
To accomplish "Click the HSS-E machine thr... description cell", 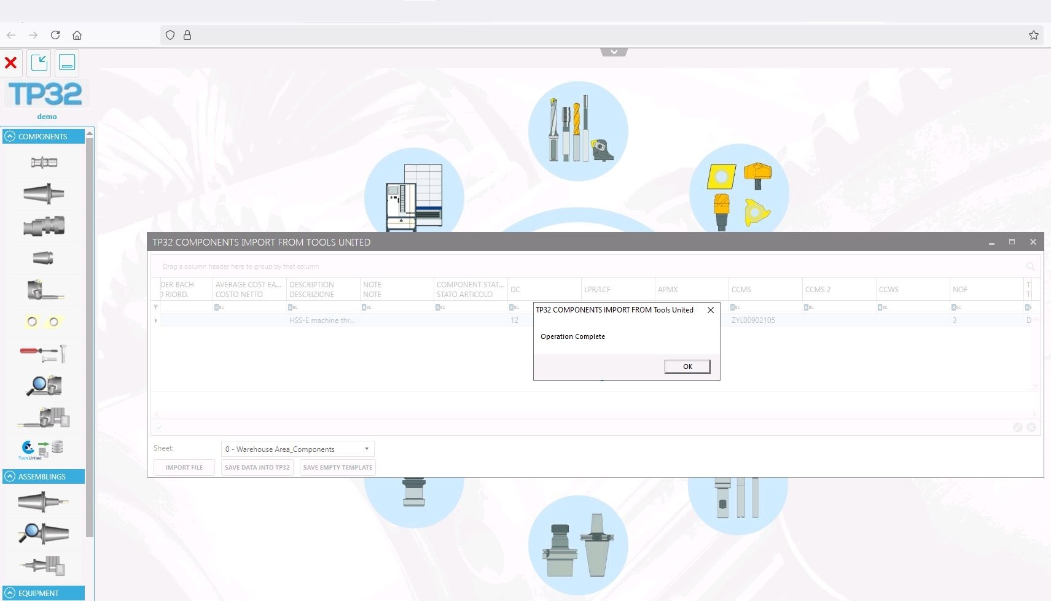I will [x=323, y=320].
